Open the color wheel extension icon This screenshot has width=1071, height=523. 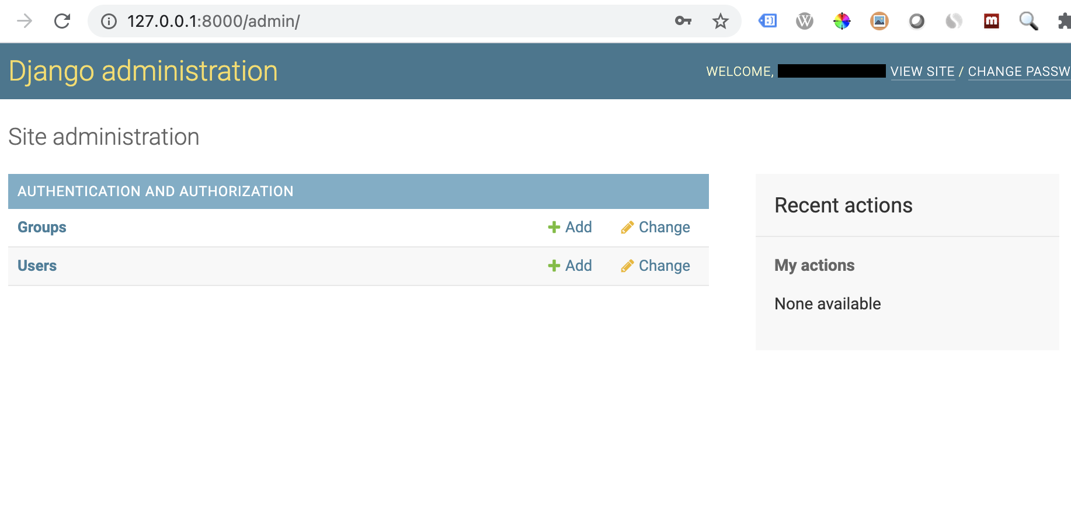[x=842, y=22]
